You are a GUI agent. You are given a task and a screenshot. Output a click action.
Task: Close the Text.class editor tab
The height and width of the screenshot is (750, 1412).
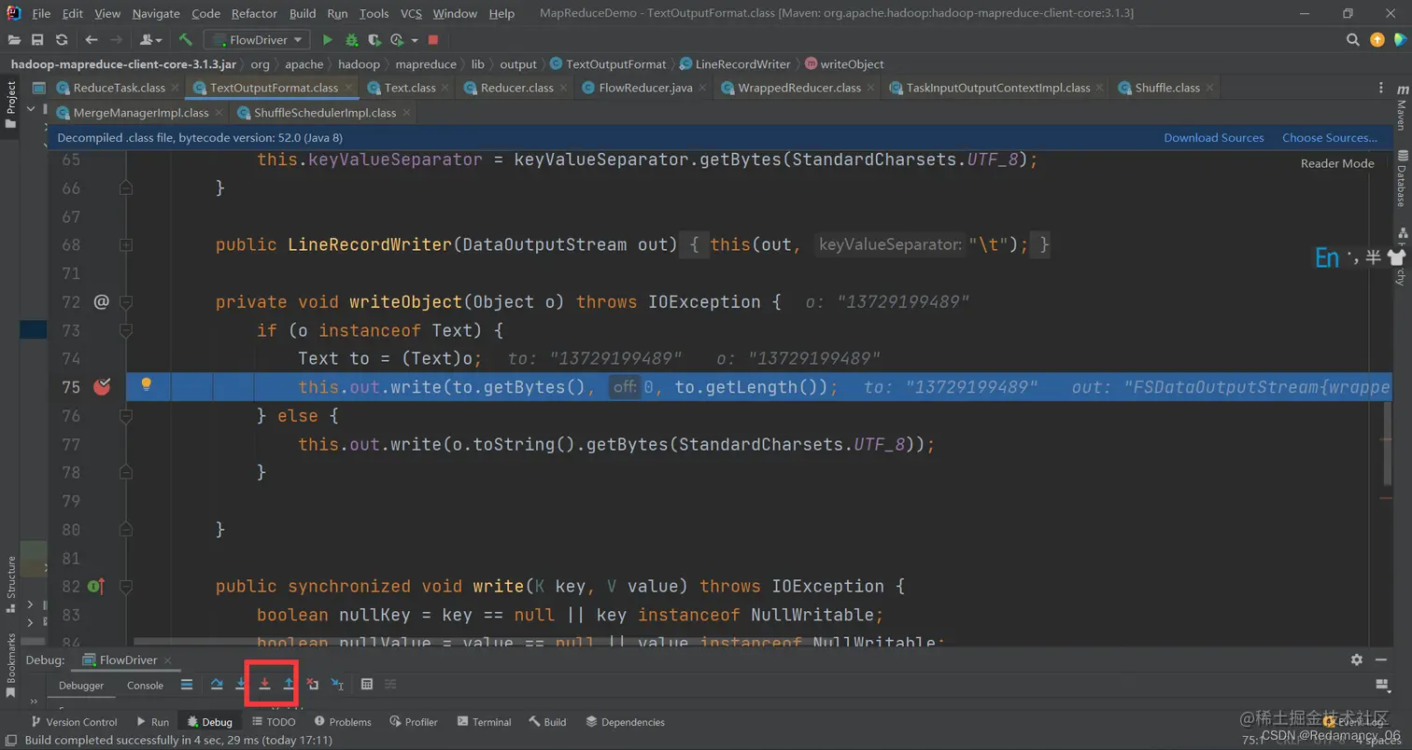click(x=445, y=88)
